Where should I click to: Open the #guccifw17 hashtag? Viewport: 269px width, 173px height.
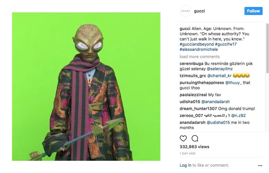coord(226,44)
